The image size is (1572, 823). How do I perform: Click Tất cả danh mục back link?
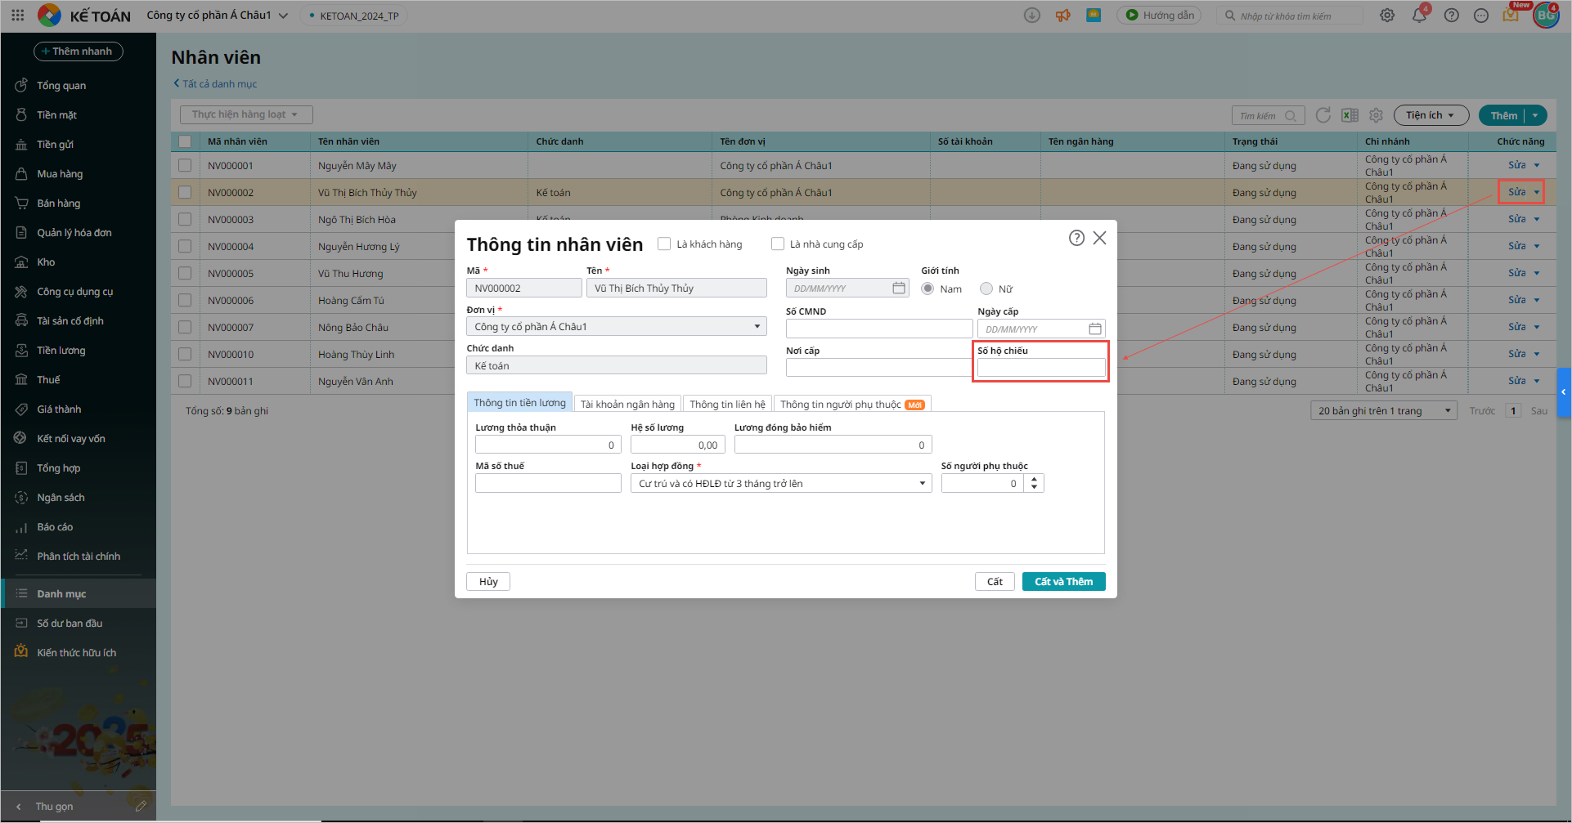[215, 83]
